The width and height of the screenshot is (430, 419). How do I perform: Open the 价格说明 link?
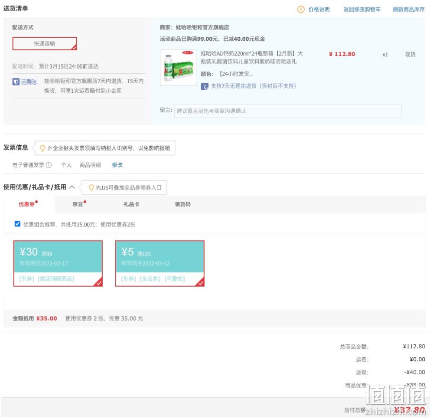point(319,10)
